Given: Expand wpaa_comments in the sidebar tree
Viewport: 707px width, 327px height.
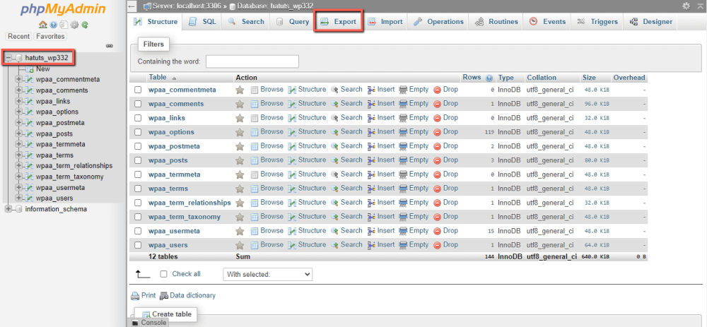Looking at the screenshot, I should [x=19, y=90].
